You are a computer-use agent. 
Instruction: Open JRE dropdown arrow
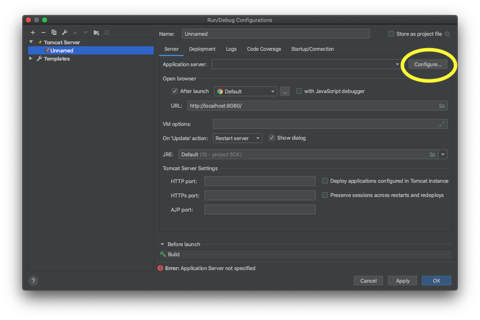coord(443,154)
